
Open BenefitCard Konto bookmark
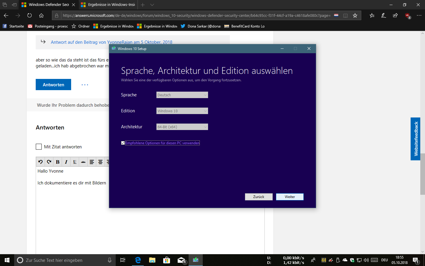244,26
